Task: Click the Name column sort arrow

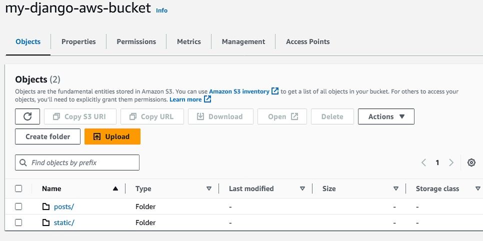Action: (115, 189)
